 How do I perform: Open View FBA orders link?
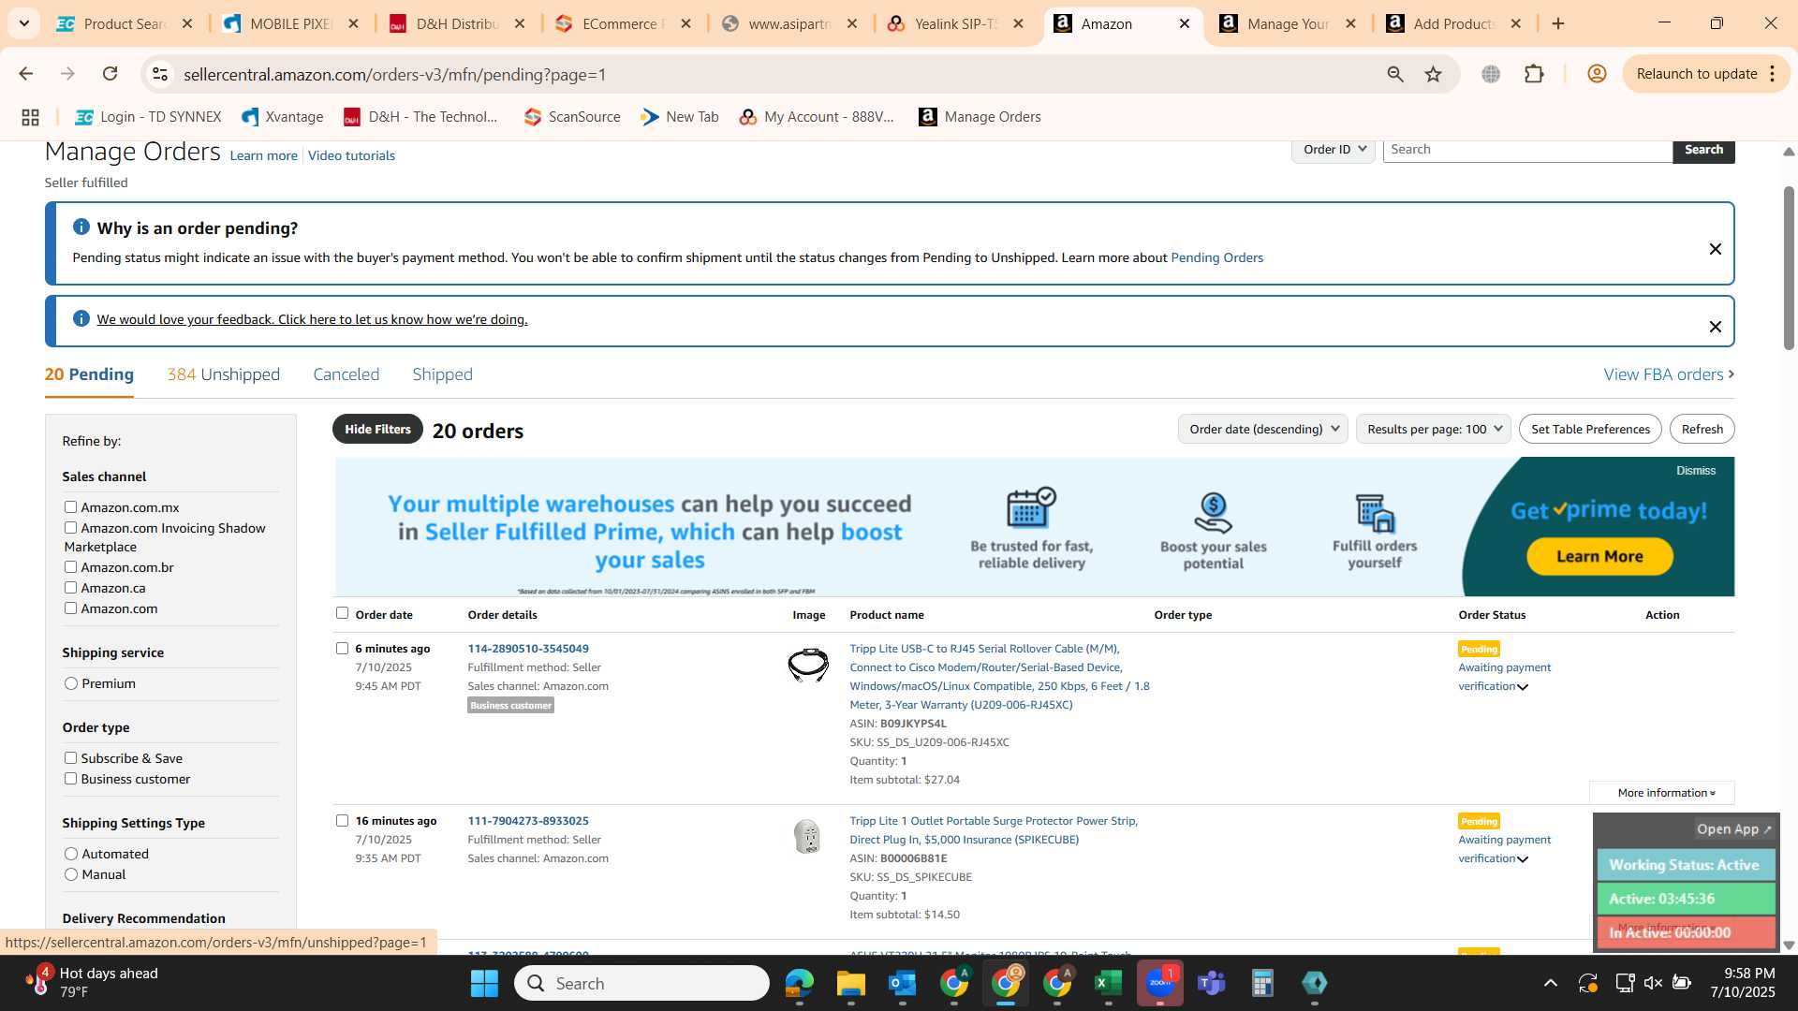tap(1669, 374)
